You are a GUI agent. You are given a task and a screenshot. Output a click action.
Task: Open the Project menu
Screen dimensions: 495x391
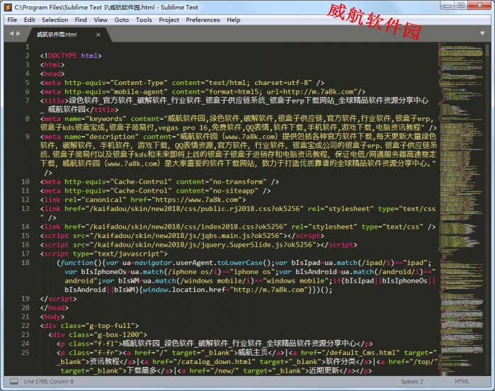tap(169, 20)
